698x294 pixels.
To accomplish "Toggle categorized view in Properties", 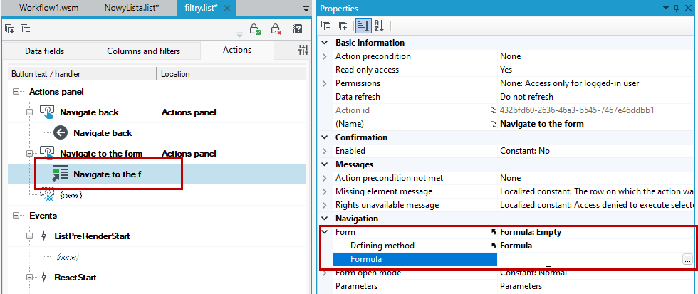I will [363, 26].
